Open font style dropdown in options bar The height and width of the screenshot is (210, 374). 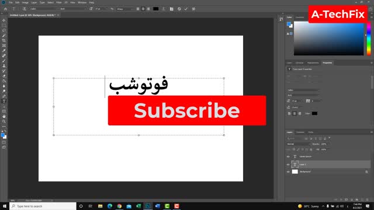pyautogui.click(x=73, y=9)
